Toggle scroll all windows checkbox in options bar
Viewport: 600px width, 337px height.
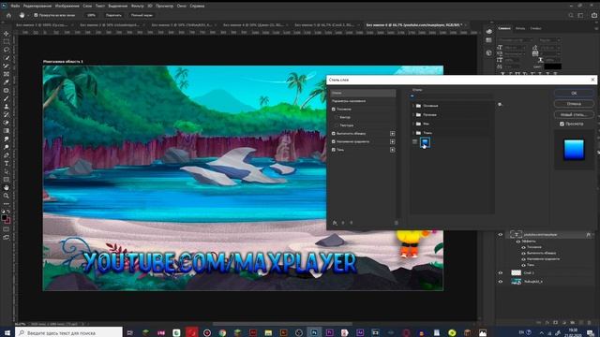(x=36, y=15)
